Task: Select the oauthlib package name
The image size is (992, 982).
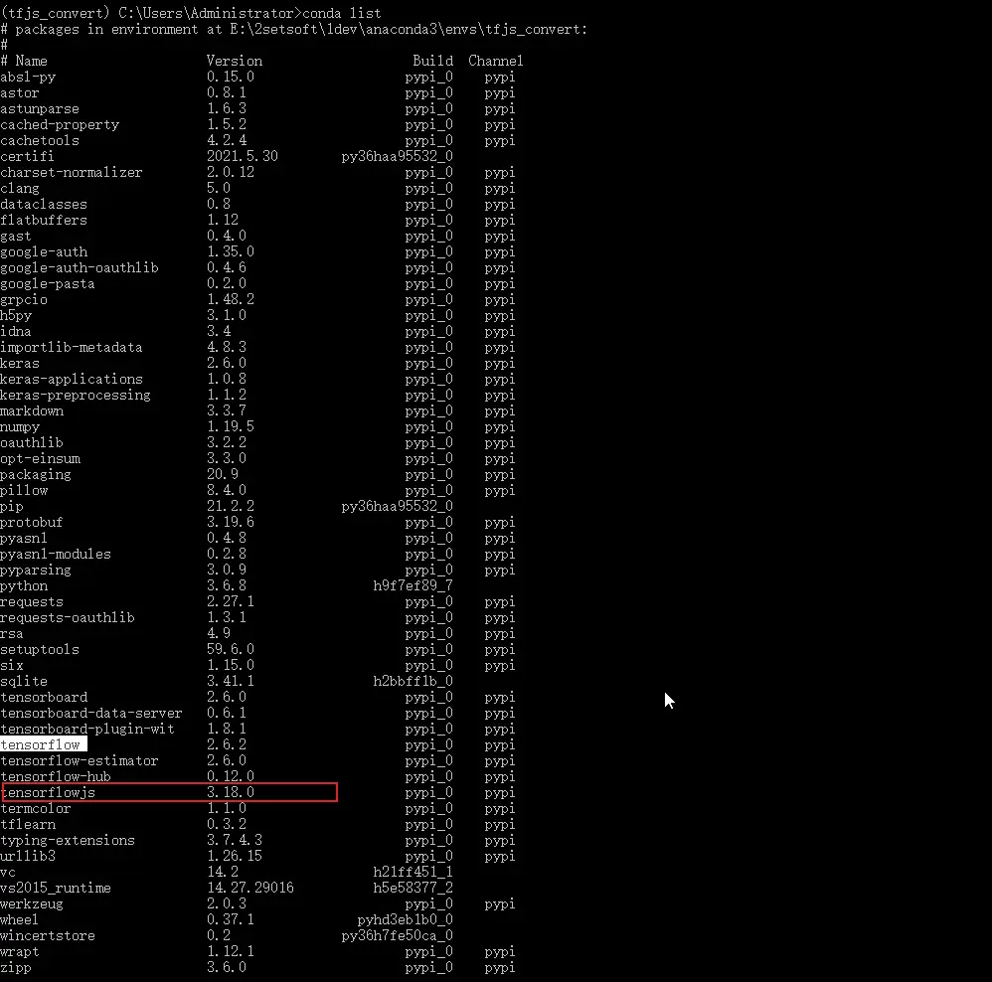Action: 32,443
